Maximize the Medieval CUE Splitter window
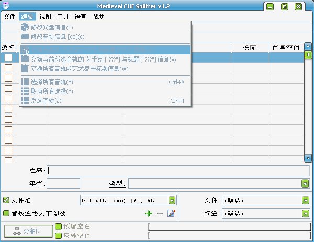The image size is (314, 242). click(x=285, y=7)
